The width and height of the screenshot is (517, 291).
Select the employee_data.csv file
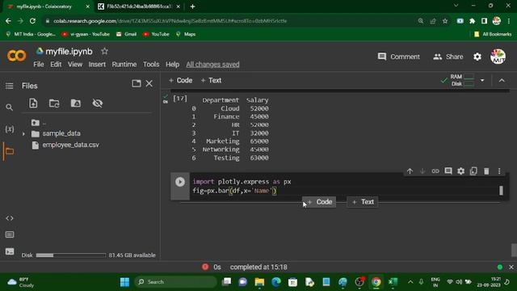70,145
